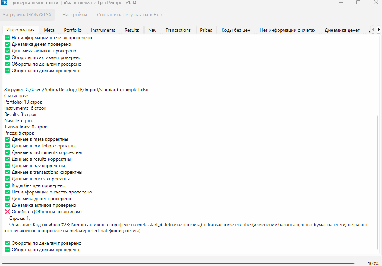Open 'Настройки' settings
This screenshot has width=382, height=266.
(x=74, y=15)
